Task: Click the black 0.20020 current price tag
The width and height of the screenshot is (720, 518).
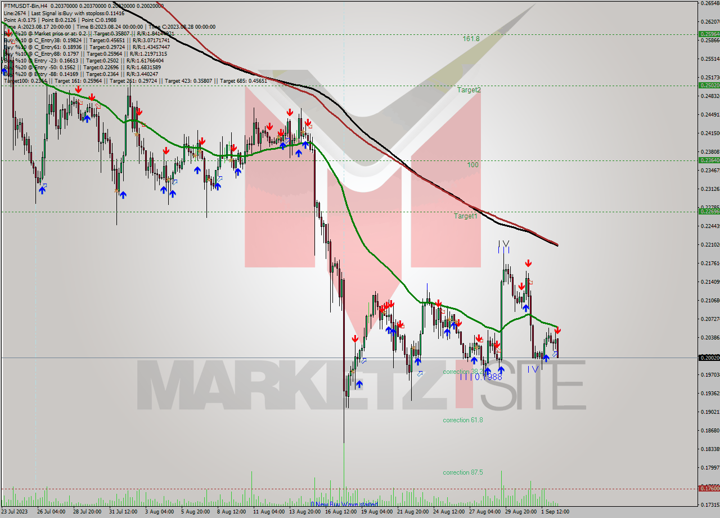Action: point(708,358)
